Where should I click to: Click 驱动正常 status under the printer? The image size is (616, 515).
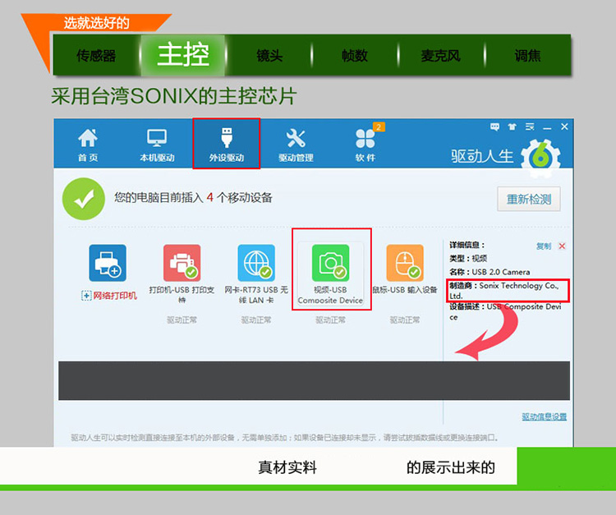click(x=182, y=320)
